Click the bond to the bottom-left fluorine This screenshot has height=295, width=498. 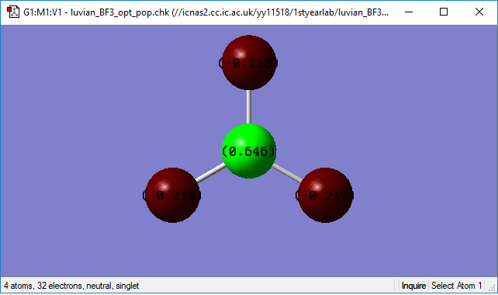click(x=211, y=173)
